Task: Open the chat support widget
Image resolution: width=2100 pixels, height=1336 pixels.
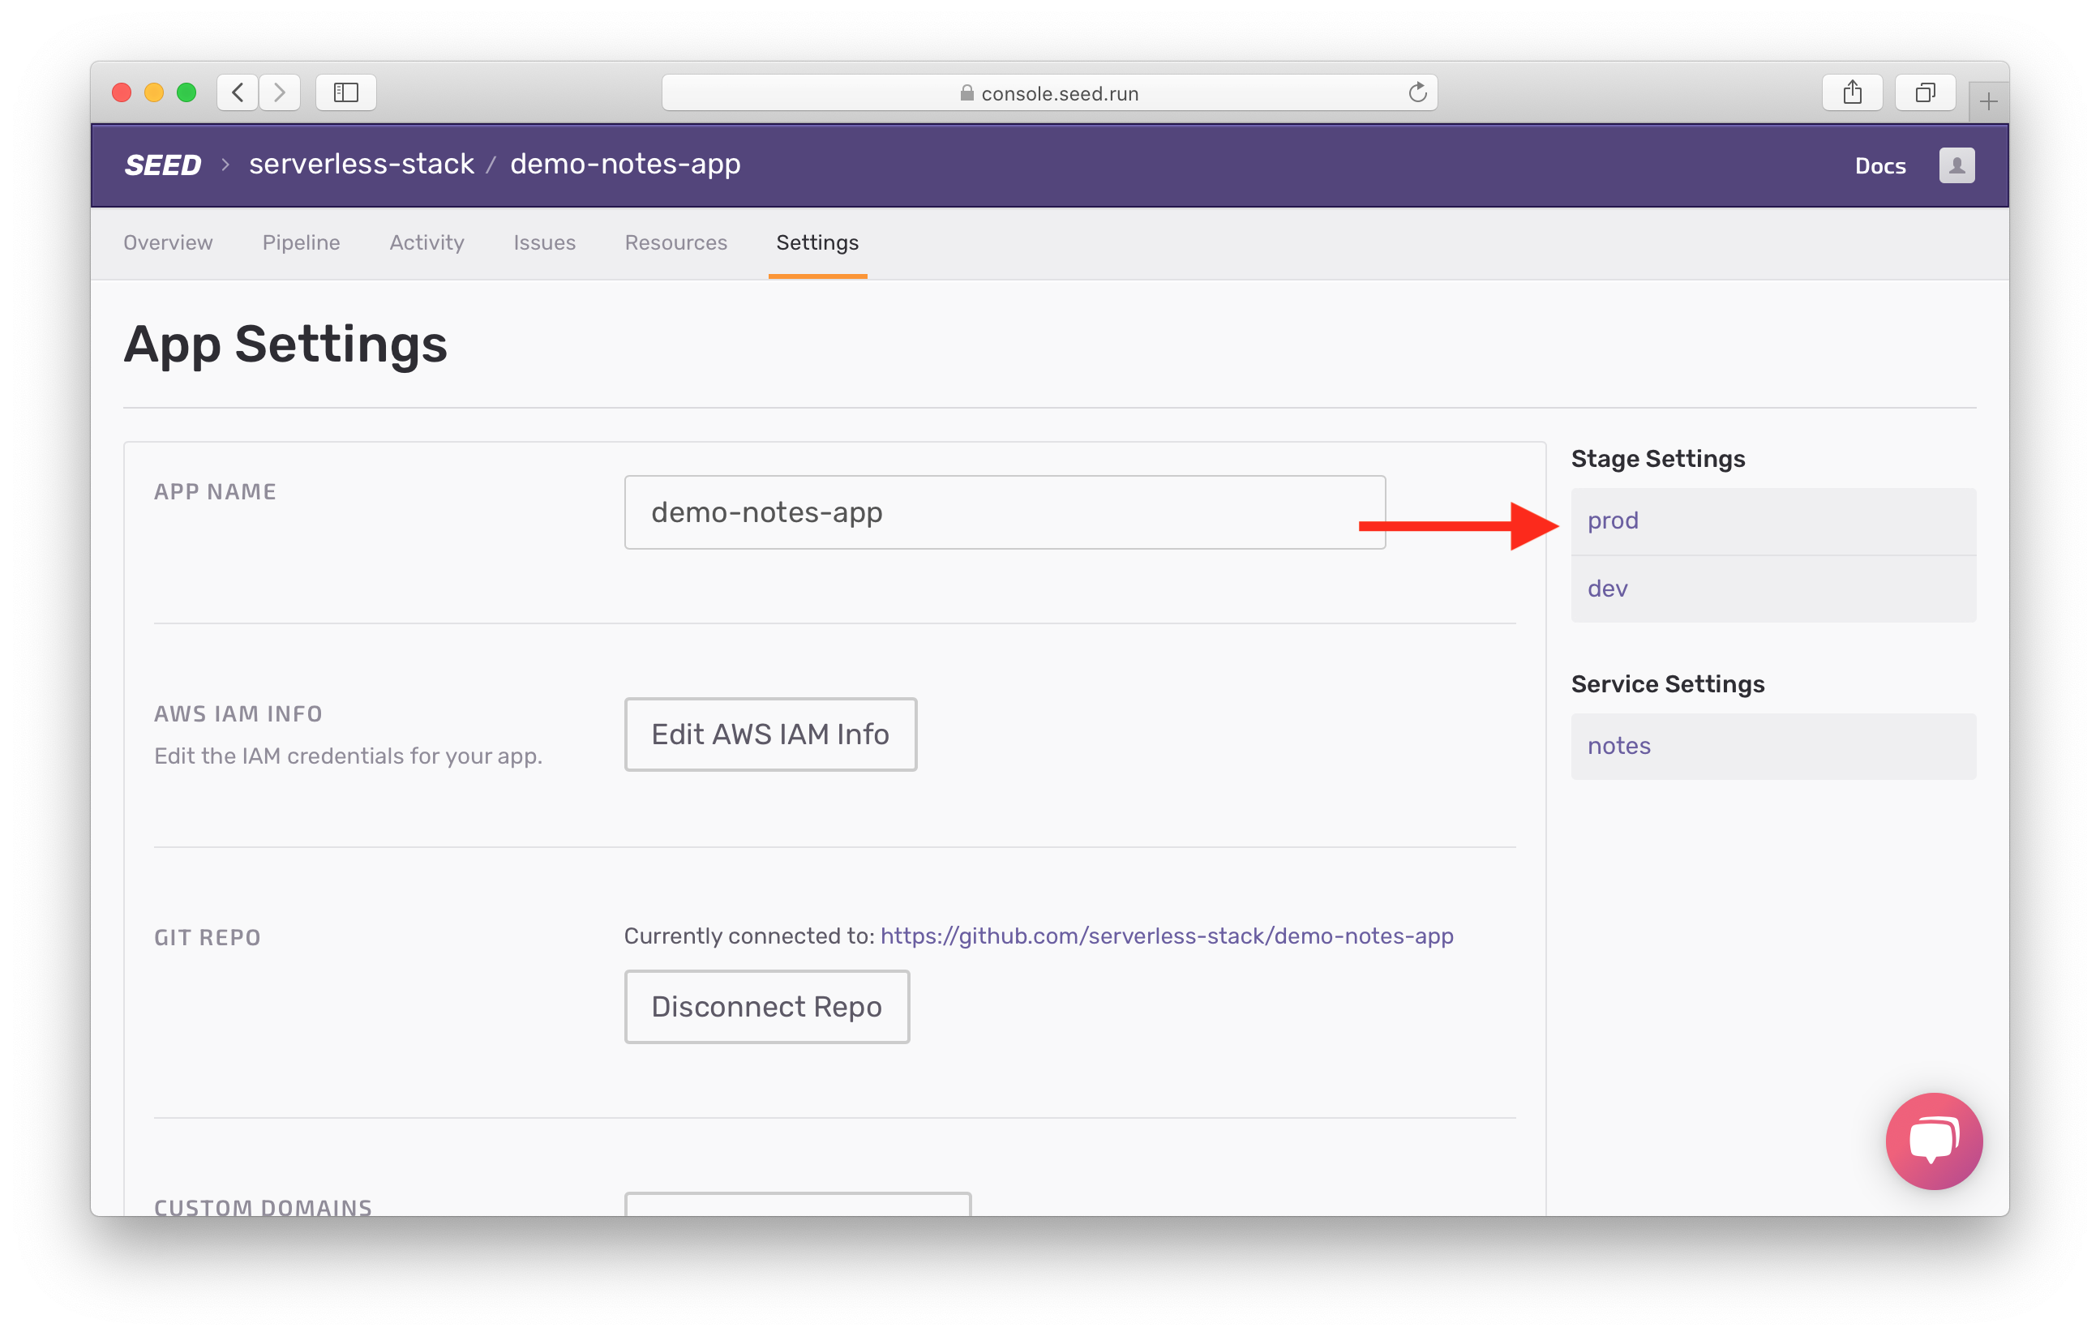Action: click(1934, 1141)
